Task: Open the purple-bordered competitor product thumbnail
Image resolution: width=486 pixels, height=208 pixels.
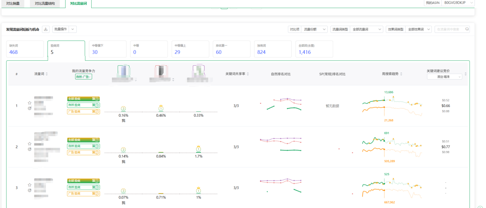Action: 199,71
